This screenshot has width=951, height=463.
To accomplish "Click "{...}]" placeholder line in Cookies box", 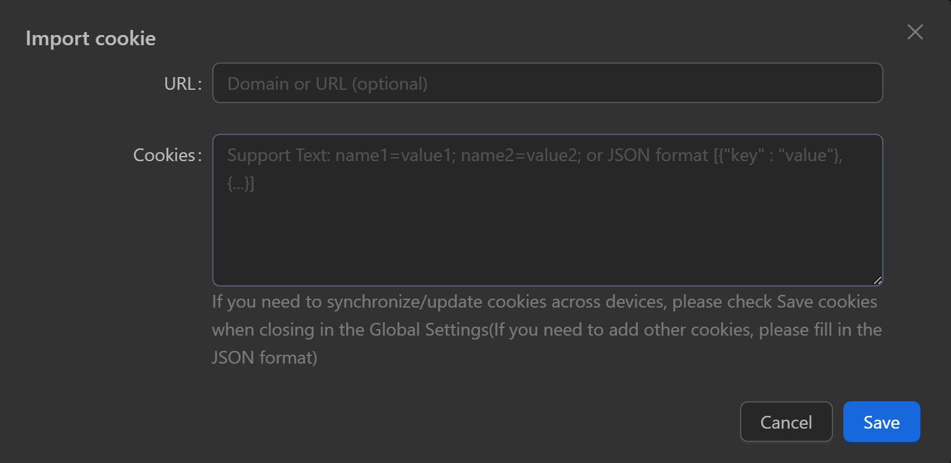I will 241,184.
